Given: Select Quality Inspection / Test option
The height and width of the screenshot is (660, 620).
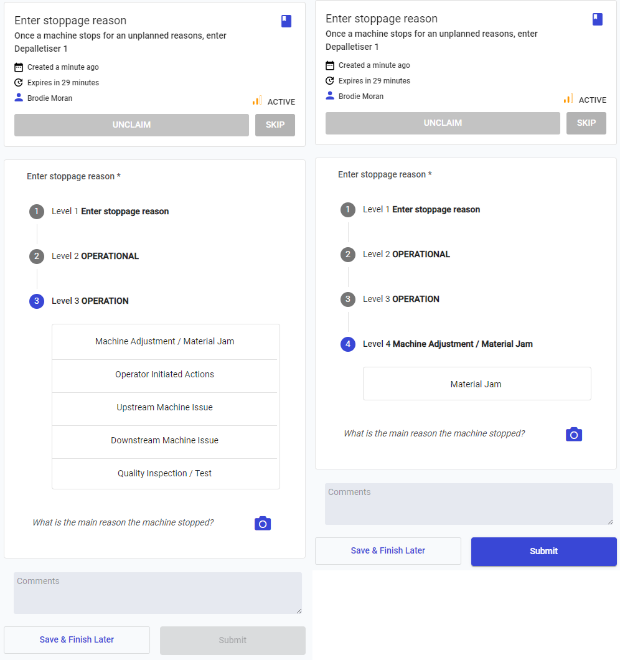Looking at the screenshot, I should coord(164,474).
